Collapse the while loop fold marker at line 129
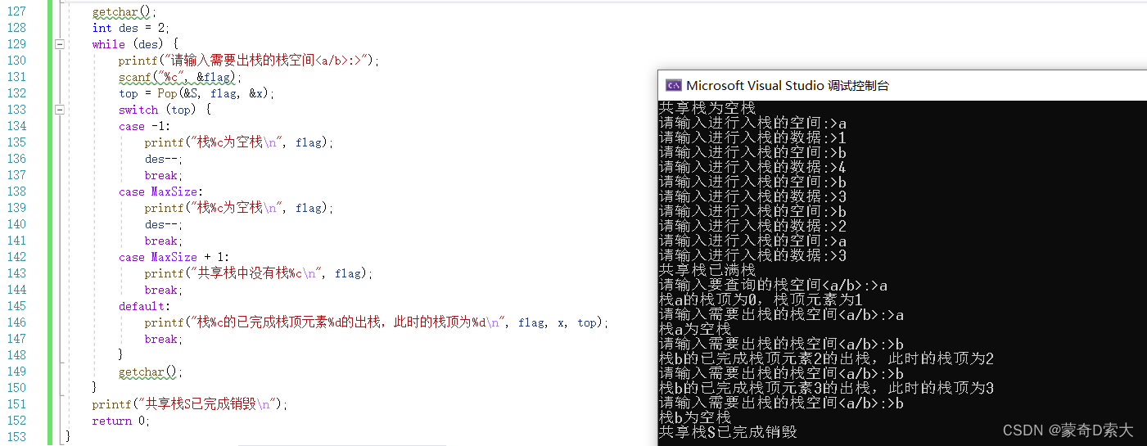Image resolution: width=1147 pixels, height=446 pixels. click(x=60, y=44)
